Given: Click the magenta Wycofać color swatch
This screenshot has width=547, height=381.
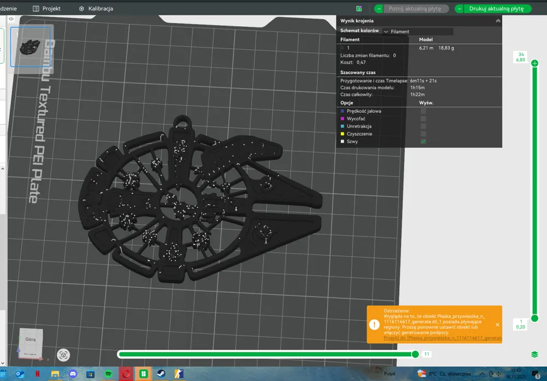Looking at the screenshot, I should [x=342, y=119].
